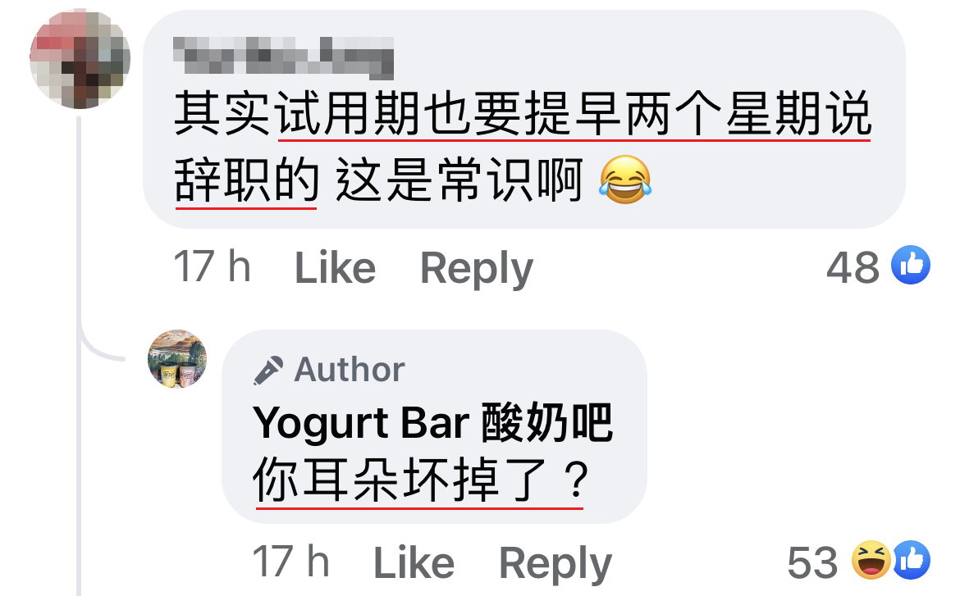The image size is (960, 596).
Task: Reply to the top comment with 48 likes
Action: [x=477, y=269]
